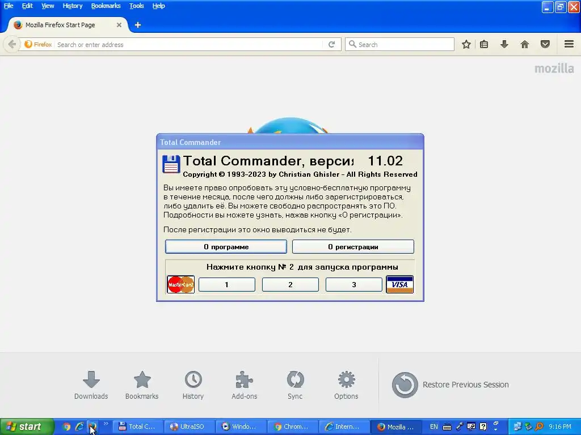Launch Chrome from quick launch
Screen dimensions: 581x435
(66, 427)
